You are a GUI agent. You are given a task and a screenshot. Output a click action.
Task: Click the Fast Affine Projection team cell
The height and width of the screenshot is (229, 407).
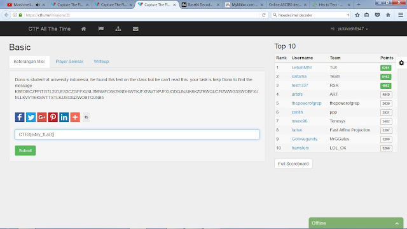[350, 130]
